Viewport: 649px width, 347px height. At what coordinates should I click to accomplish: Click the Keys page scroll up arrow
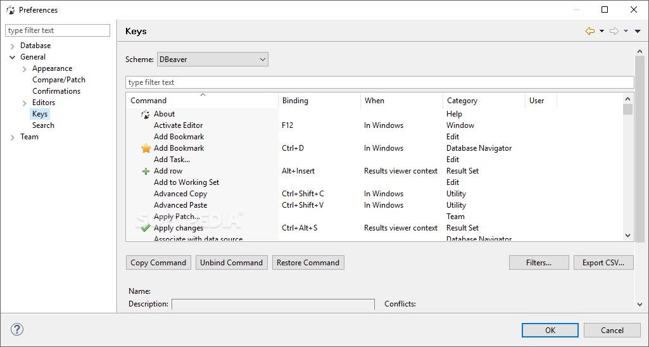[640, 51]
